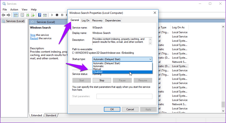Click the services list scroll-down arrow

point(223,111)
